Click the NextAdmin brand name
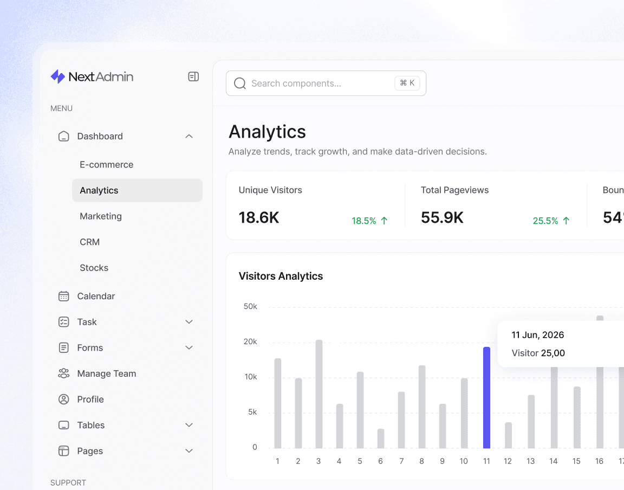 pos(101,76)
